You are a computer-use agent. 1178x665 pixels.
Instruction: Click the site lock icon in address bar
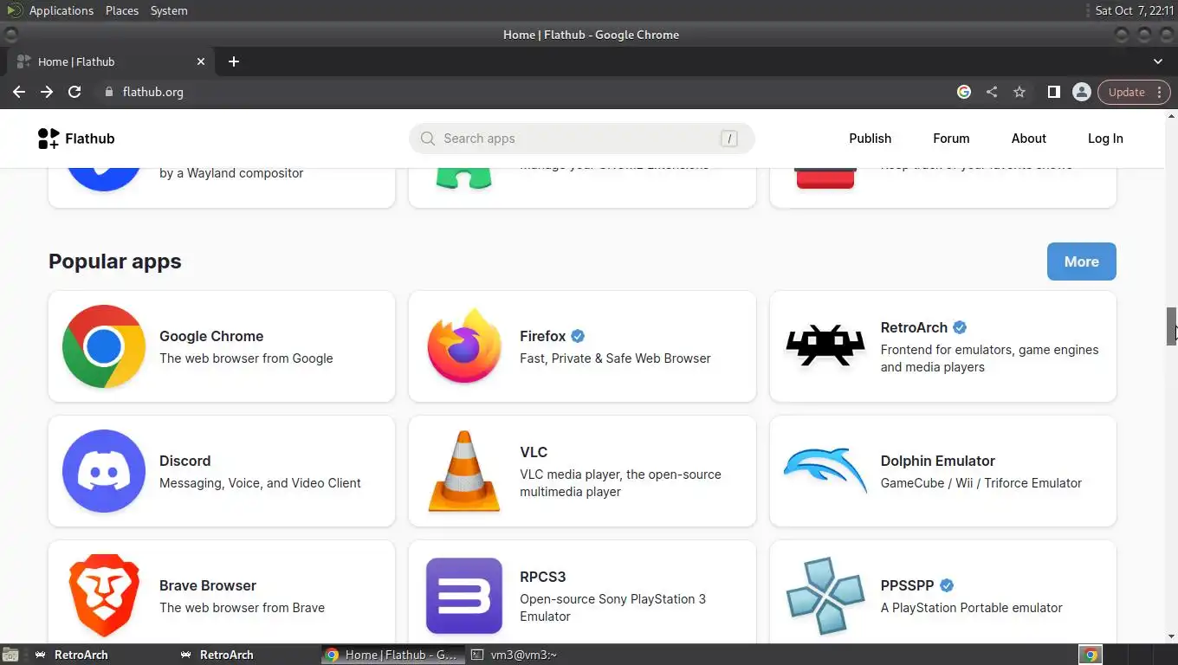(x=108, y=92)
